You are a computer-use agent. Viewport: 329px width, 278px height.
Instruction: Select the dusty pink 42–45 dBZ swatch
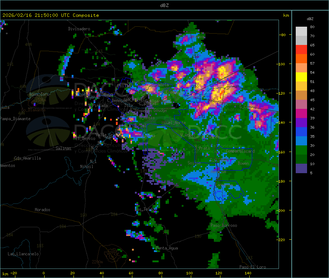point(301,104)
